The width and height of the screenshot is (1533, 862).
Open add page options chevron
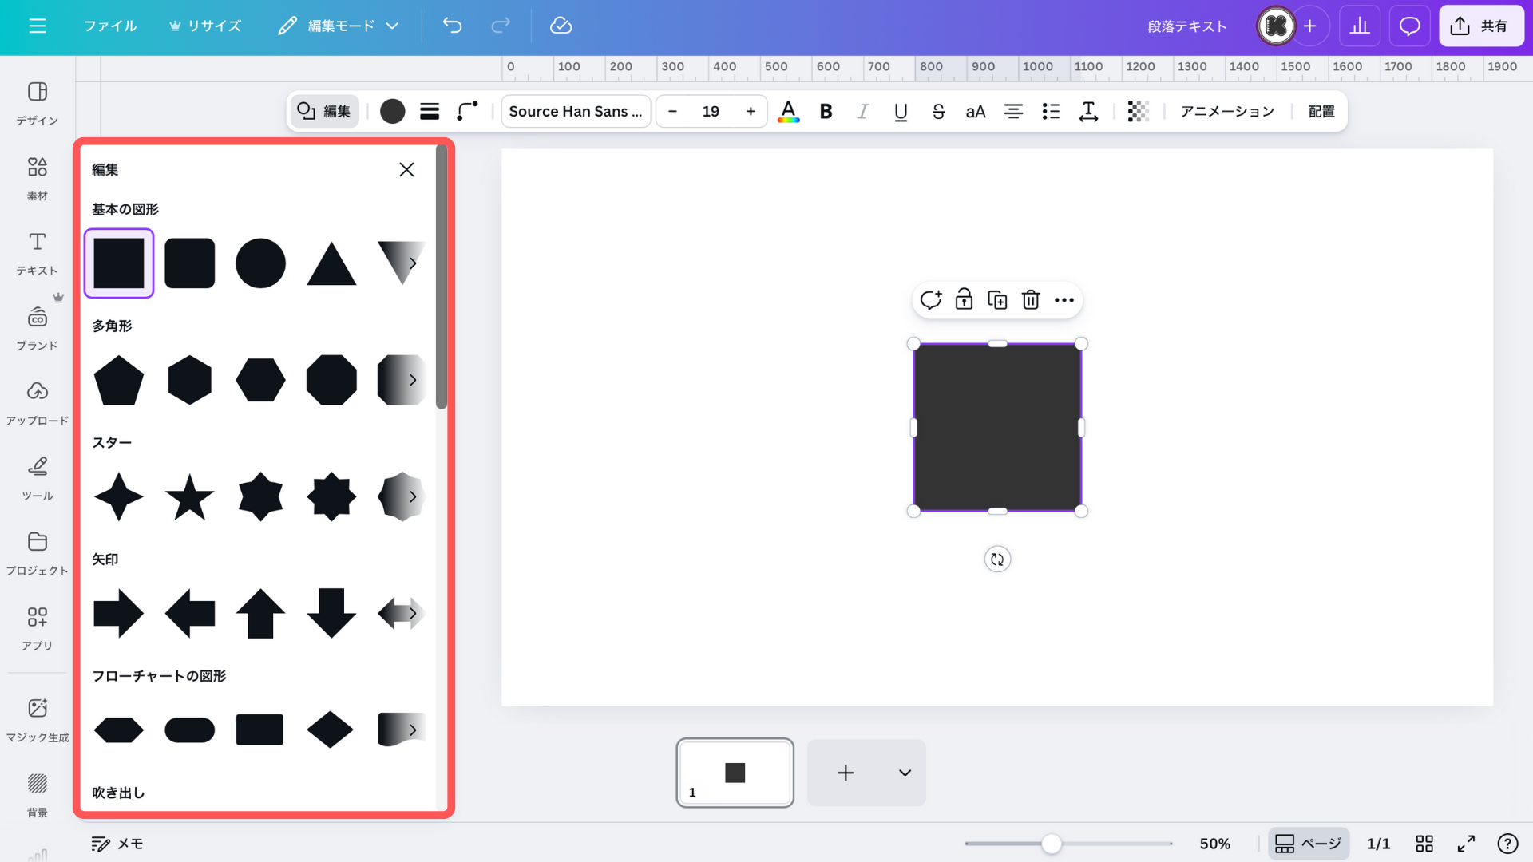(905, 773)
